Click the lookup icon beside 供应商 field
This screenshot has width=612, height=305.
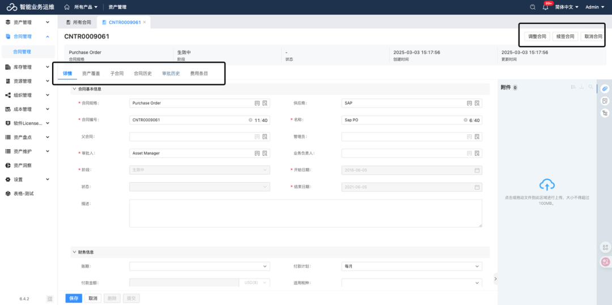click(x=469, y=103)
